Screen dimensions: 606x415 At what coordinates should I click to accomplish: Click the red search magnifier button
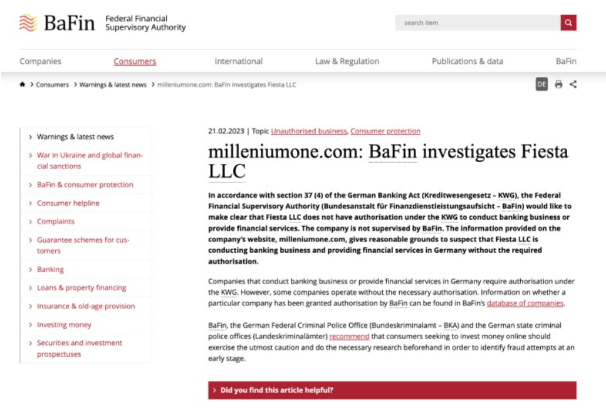(x=568, y=23)
